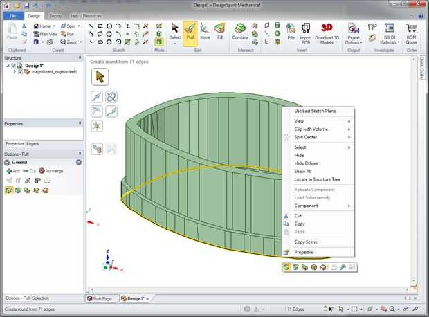Click the large Select arrow tool guide in viewport
429x317 pixels.
100,76
